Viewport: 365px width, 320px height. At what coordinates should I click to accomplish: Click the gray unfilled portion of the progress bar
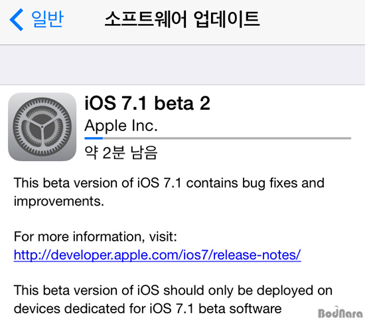point(227,138)
